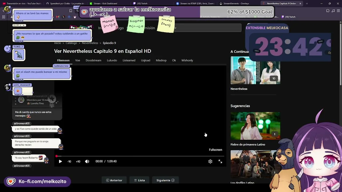Open the browser extensions puzzle icon
This screenshot has height=192, width=342.
pyautogui.click(x=328, y=11)
